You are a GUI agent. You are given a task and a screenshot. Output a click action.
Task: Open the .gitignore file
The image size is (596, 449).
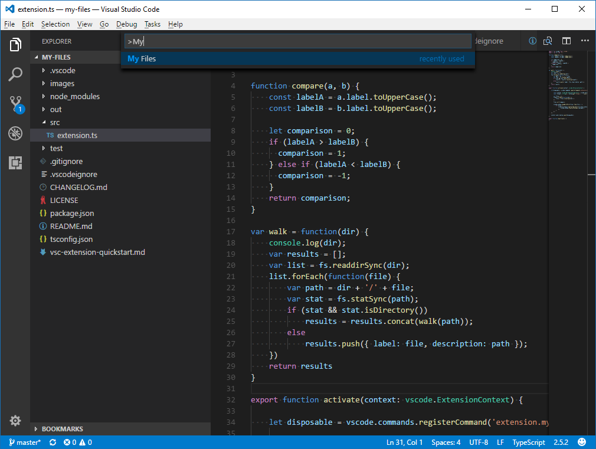120,161
